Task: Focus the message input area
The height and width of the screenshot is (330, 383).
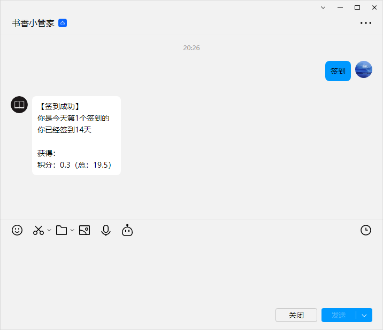Action: (x=191, y=272)
